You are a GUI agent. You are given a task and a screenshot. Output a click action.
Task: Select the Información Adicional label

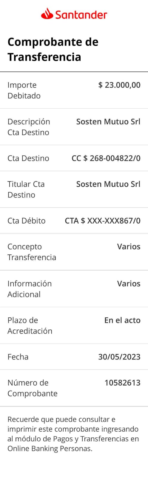[30, 289]
